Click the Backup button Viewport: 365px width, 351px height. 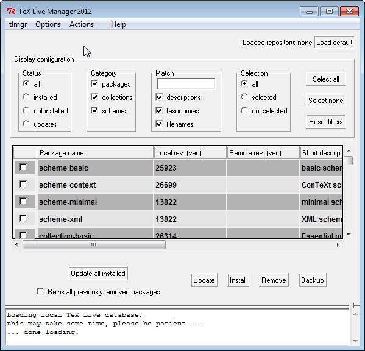coord(313,280)
